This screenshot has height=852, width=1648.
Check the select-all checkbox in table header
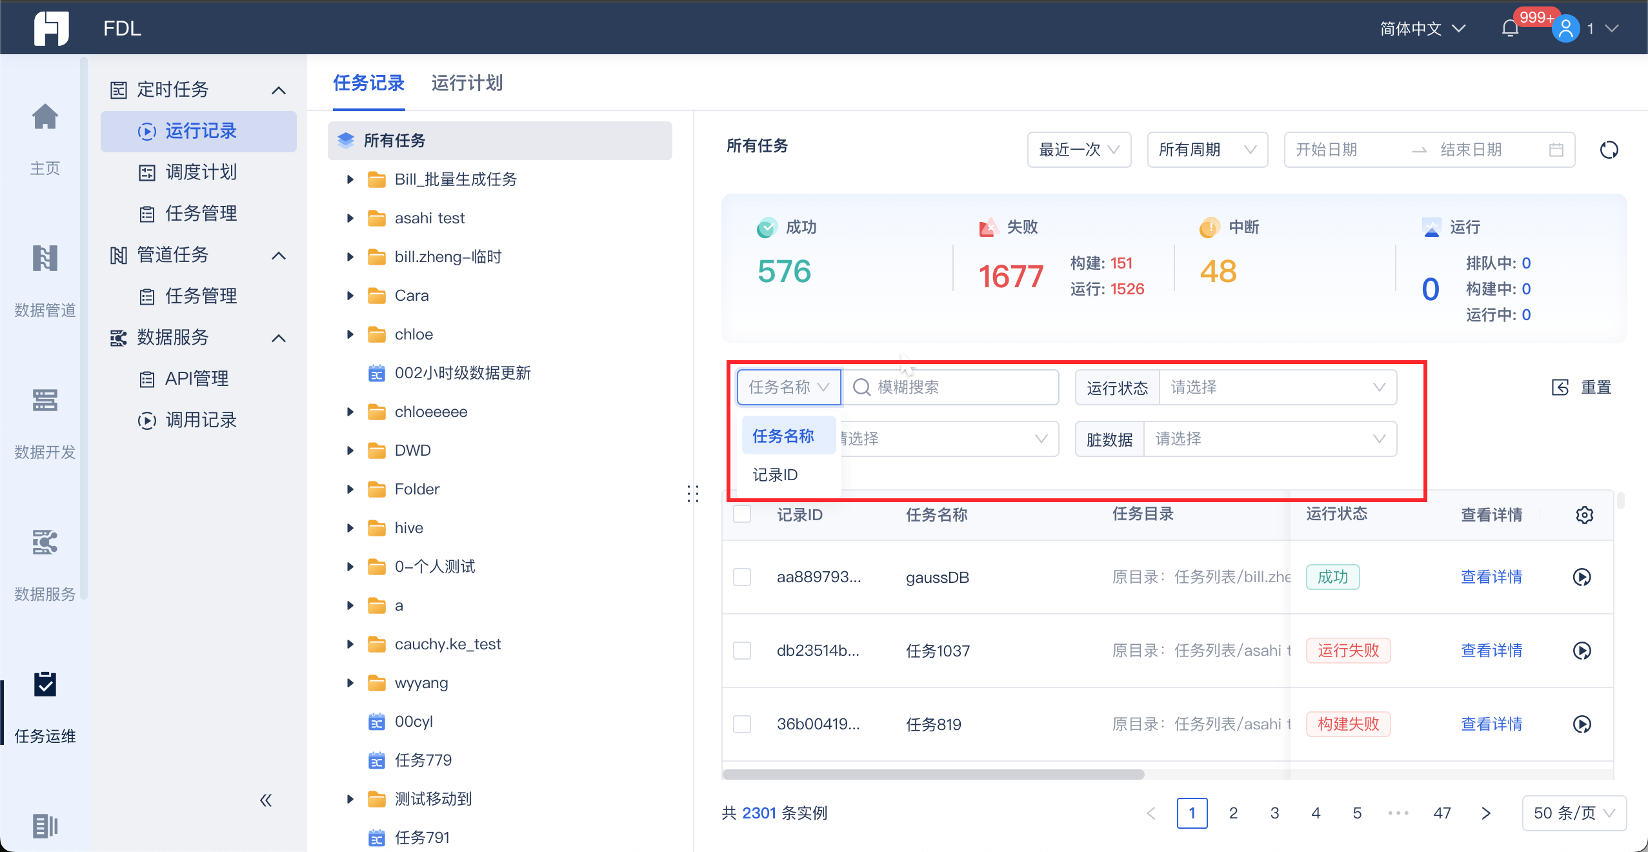click(x=742, y=514)
